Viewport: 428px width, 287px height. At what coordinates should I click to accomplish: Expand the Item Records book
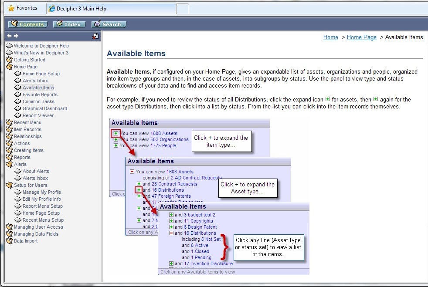pyautogui.click(x=9, y=129)
